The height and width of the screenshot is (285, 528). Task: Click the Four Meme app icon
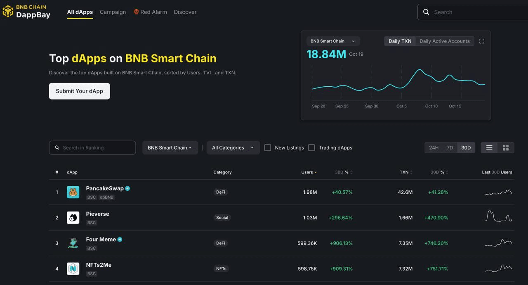pyautogui.click(x=73, y=243)
